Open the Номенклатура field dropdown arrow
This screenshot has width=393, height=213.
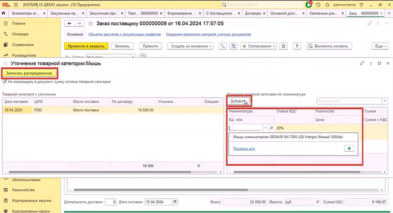point(265,128)
